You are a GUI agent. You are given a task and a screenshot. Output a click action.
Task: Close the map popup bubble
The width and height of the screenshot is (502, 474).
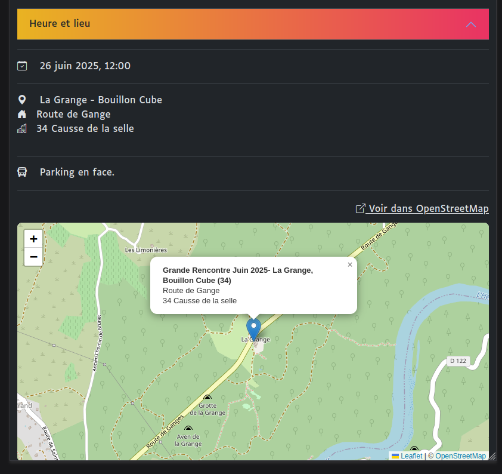tap(350, 264)
